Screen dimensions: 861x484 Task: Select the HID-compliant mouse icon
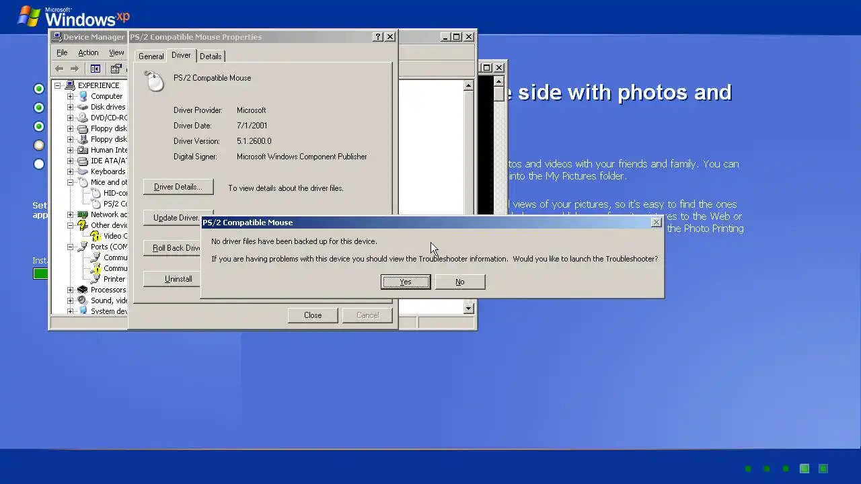tap(96, 193)
